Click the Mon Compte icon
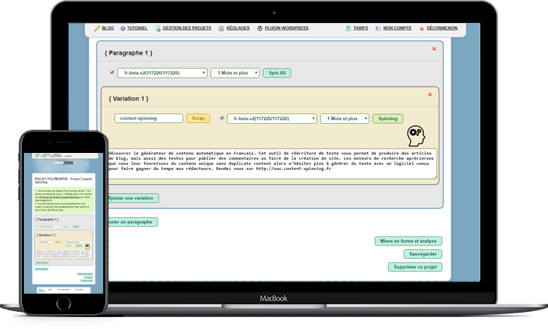Image resolution: width=548 pixels, height=329 pixels. click(378, 28)
